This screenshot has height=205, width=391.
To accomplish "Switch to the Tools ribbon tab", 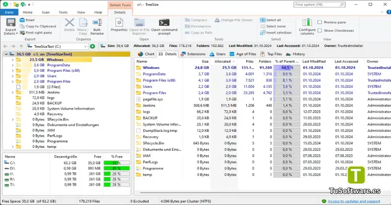I will click(x=63, y=12).
